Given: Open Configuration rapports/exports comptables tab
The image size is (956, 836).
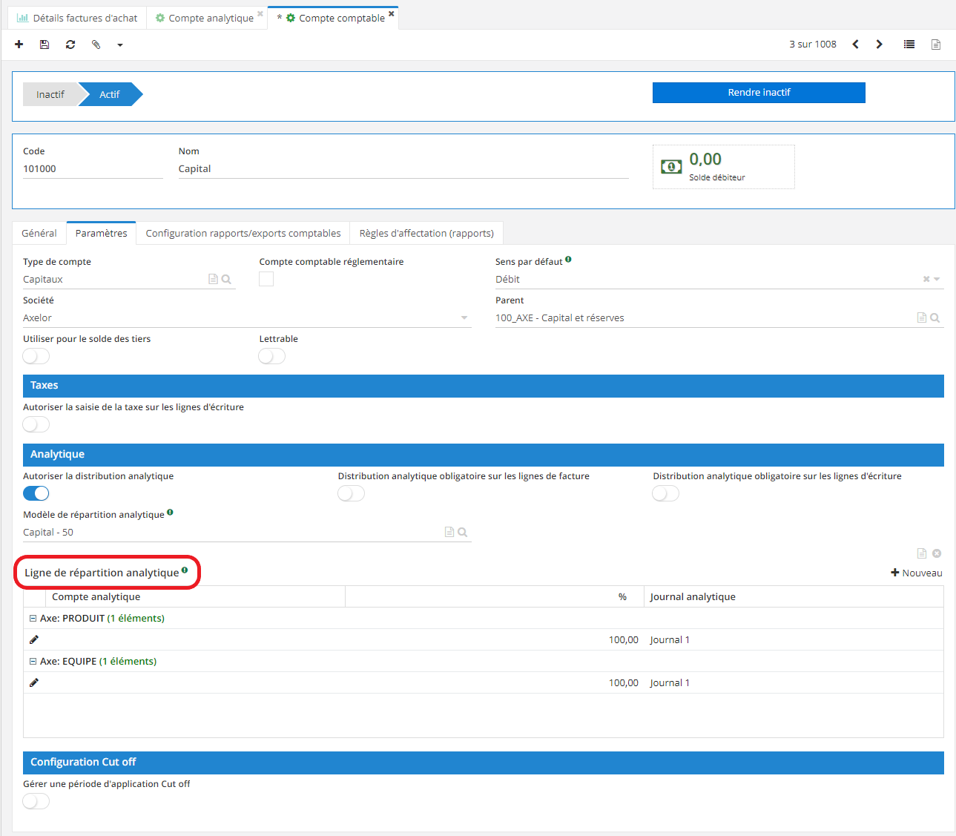Looking at the screenshot, I should tap(243, 233).
